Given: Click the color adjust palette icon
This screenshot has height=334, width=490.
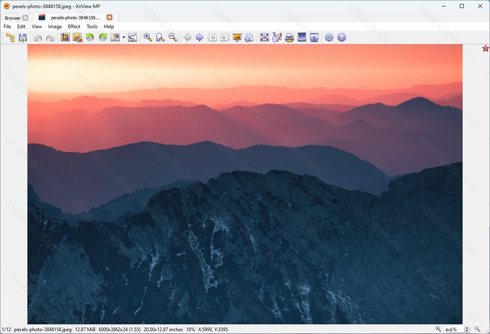Looking at the screenshot, I should click(x=115, y=38).
